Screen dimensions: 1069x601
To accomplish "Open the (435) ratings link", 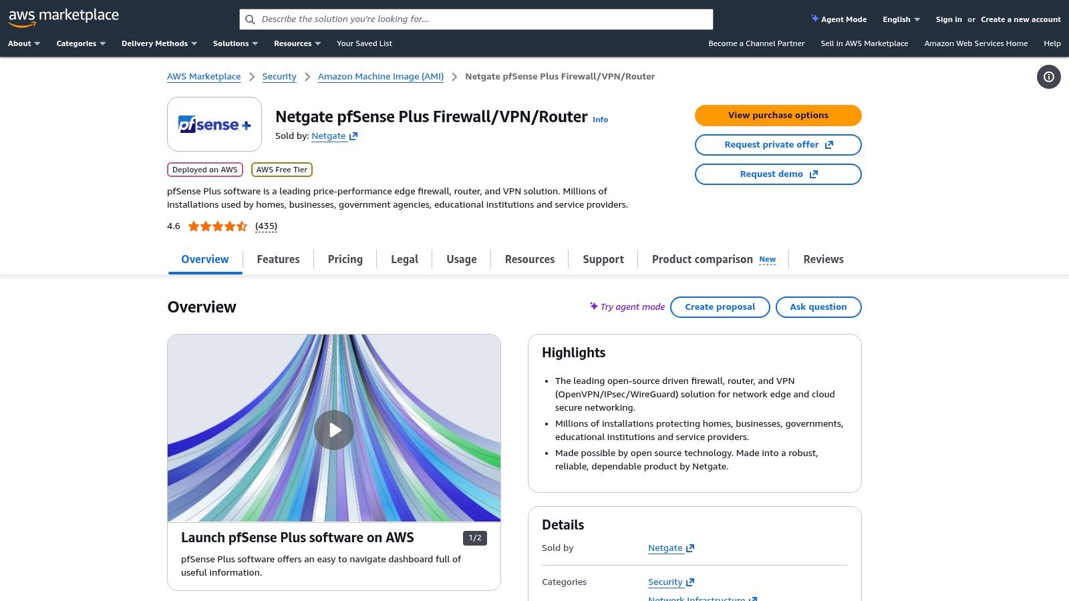I will 266,226.
